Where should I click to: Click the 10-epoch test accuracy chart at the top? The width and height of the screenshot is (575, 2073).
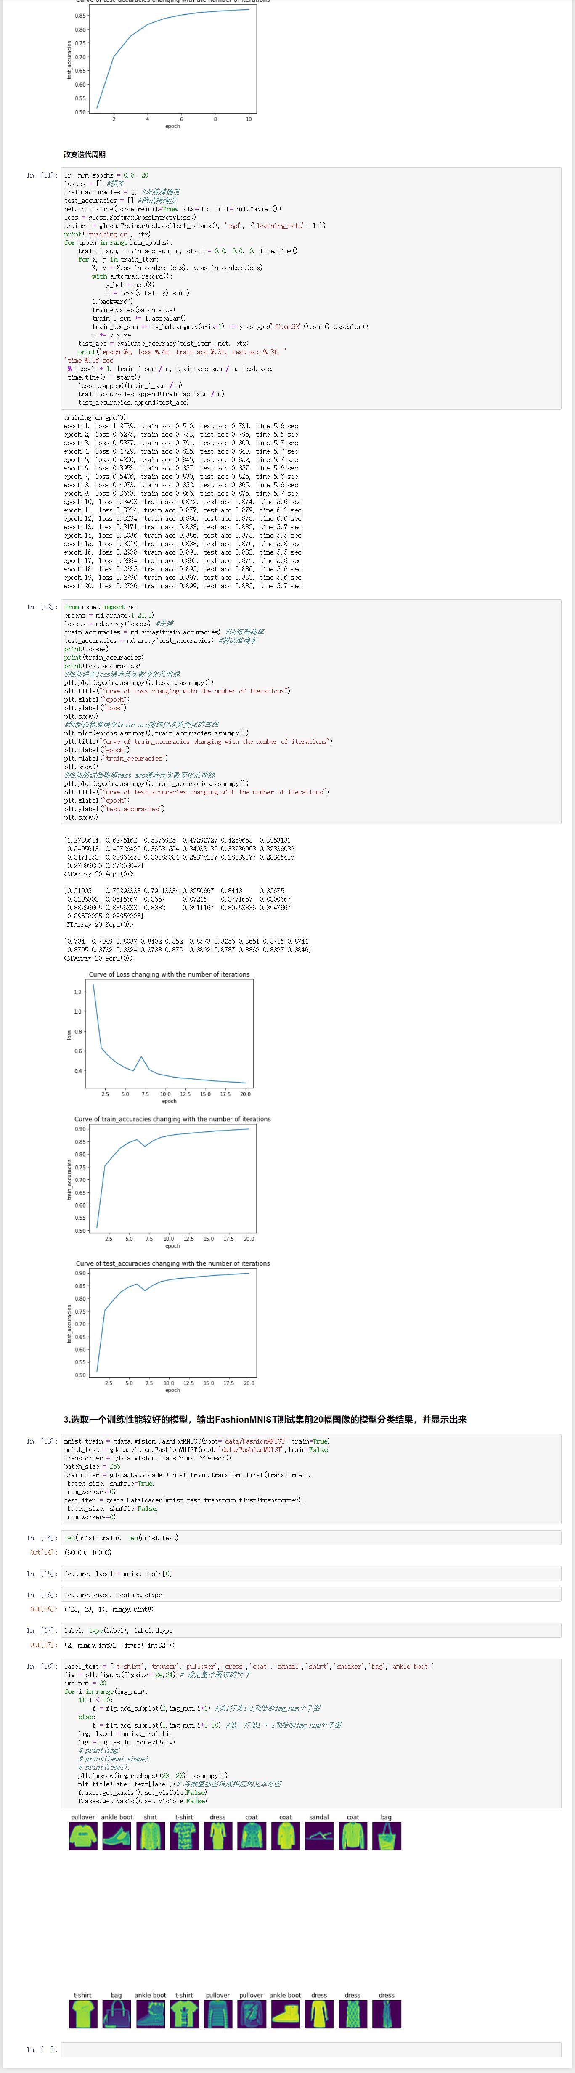pos(162,64)
